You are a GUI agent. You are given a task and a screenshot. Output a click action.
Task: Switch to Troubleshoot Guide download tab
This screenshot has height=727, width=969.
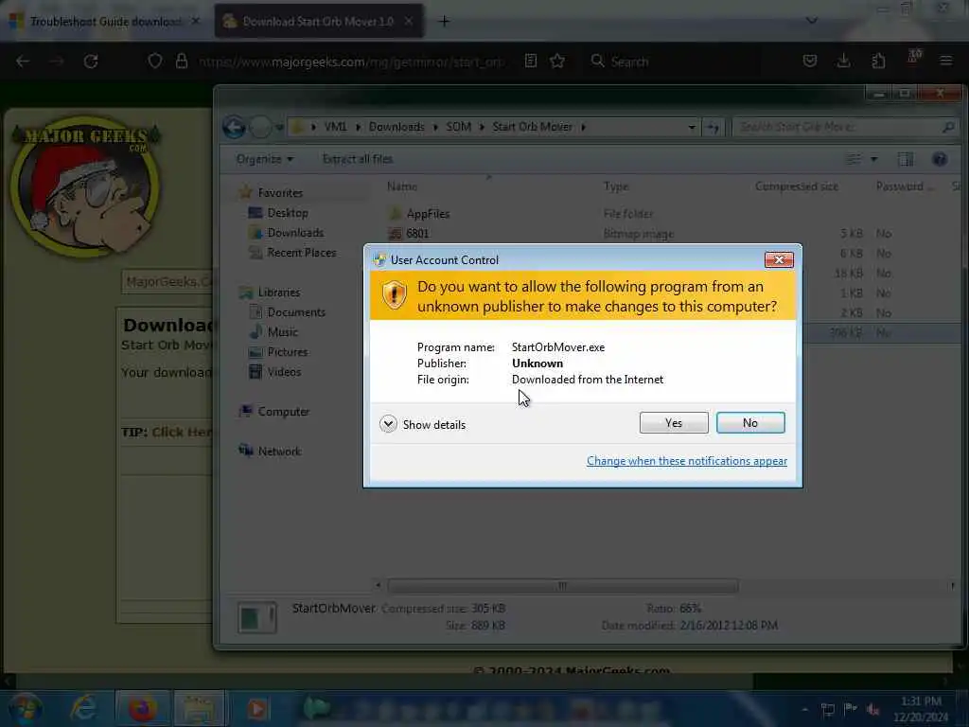pyautogui.click(x=105, y=22)
